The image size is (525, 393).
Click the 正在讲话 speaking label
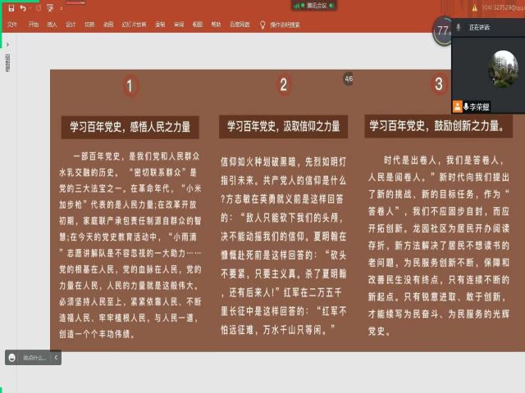coord(479,27)
